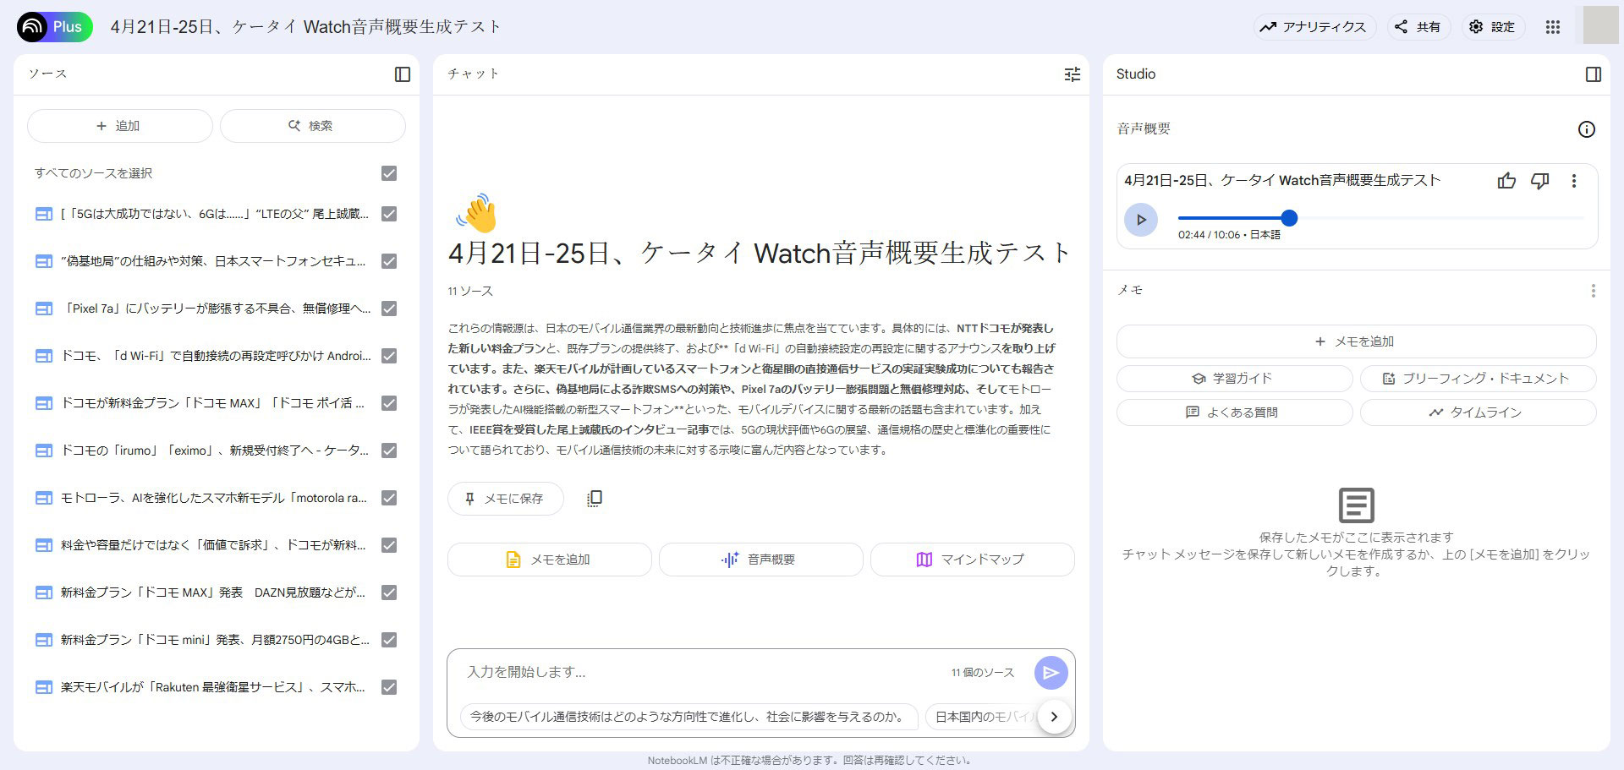Click the 検索 discover sources button

313,126
